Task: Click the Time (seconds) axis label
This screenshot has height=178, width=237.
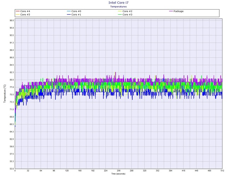Action: tap(118, 174)
